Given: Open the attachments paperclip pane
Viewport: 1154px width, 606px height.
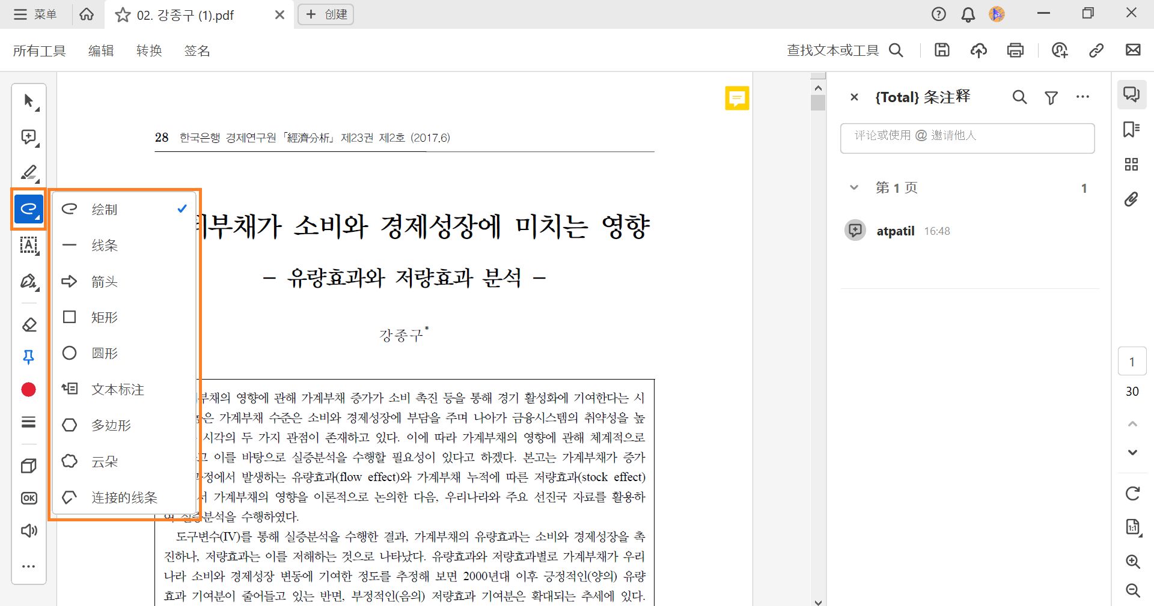Looking at the screenshot, I should [x=1131, y=199].
